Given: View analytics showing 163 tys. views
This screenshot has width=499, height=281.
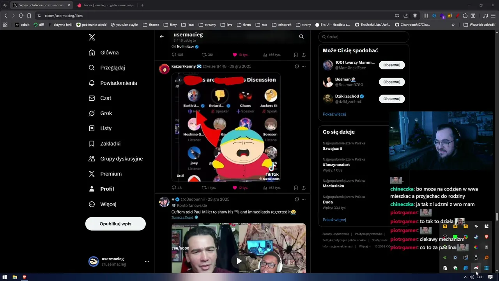Looking at the screenshot, I should tap(272, 188).
